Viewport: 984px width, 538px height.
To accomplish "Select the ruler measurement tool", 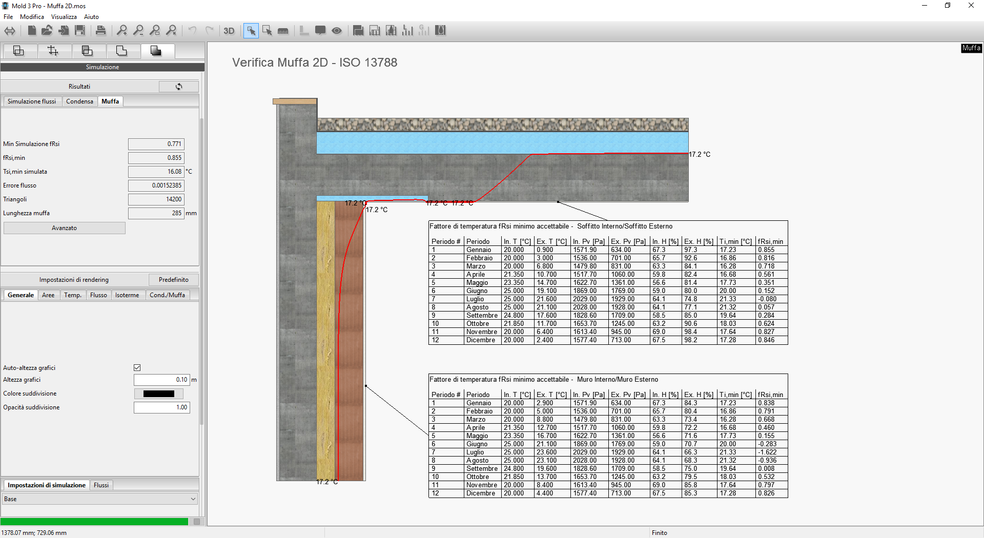I will [x=283, y=31].
